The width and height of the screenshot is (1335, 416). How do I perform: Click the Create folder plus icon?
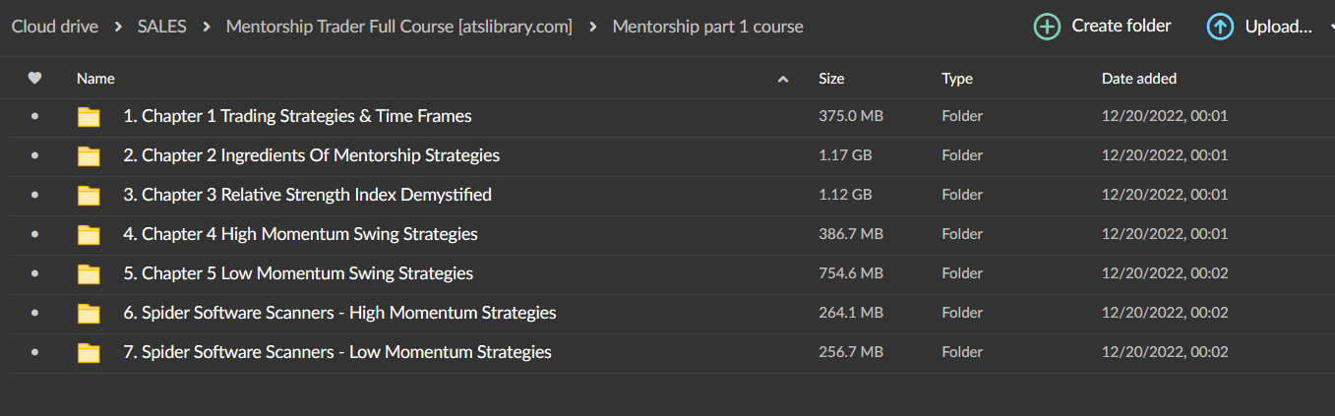pyautogui.click(x=1047, y=27)
